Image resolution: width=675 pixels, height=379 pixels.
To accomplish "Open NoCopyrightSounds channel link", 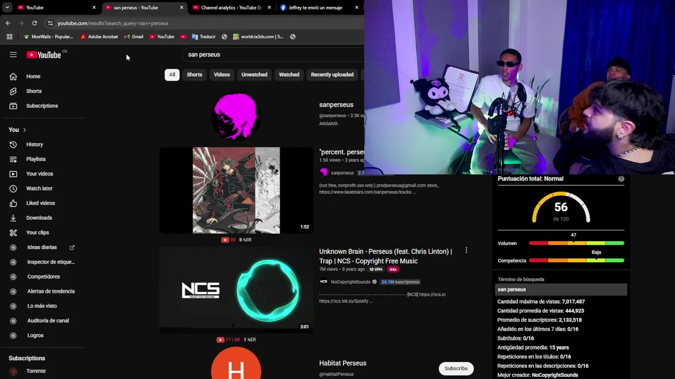I will tap(351, 282).
